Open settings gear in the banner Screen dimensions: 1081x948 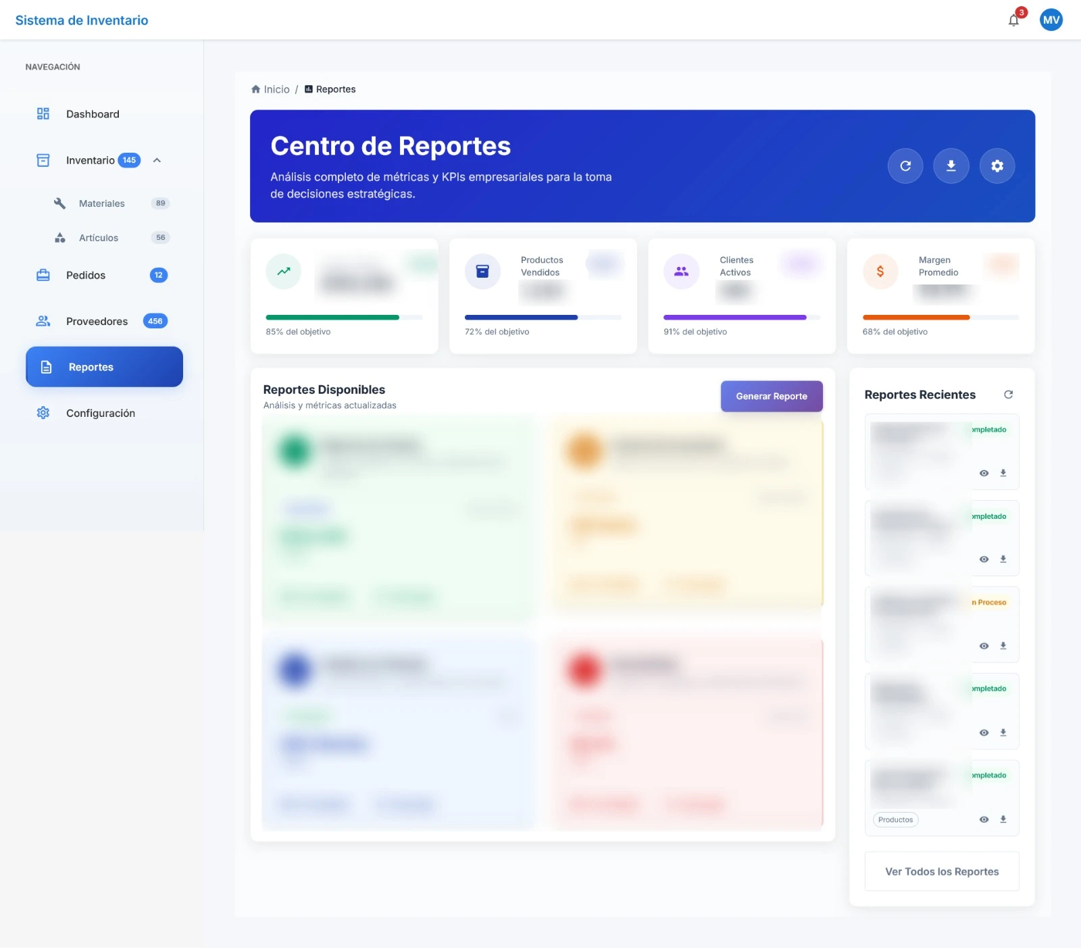point(997,166)
